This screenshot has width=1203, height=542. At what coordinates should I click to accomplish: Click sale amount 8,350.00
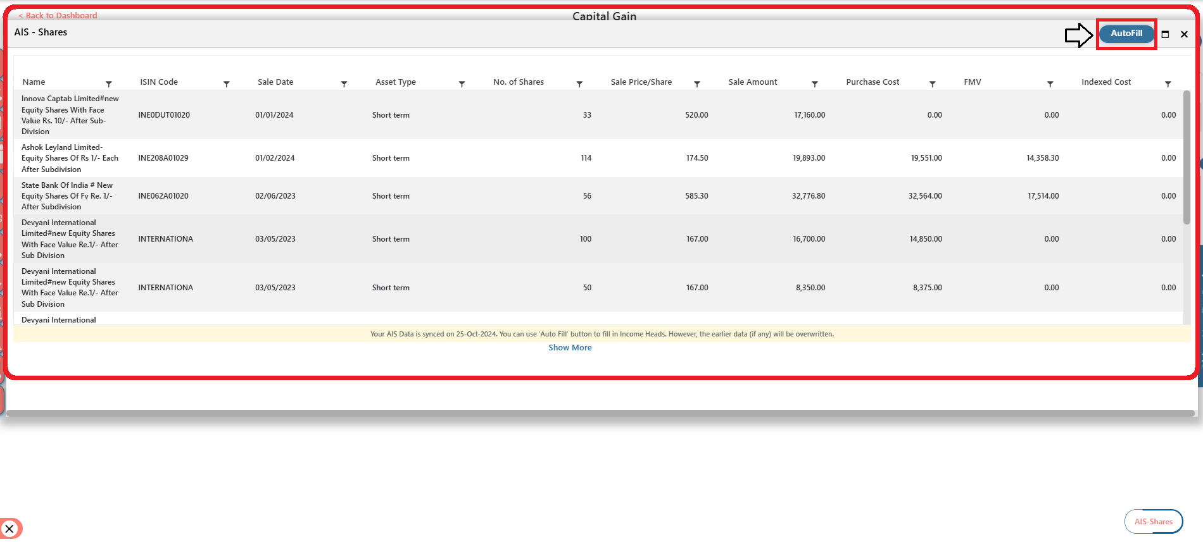click(810, 288)
